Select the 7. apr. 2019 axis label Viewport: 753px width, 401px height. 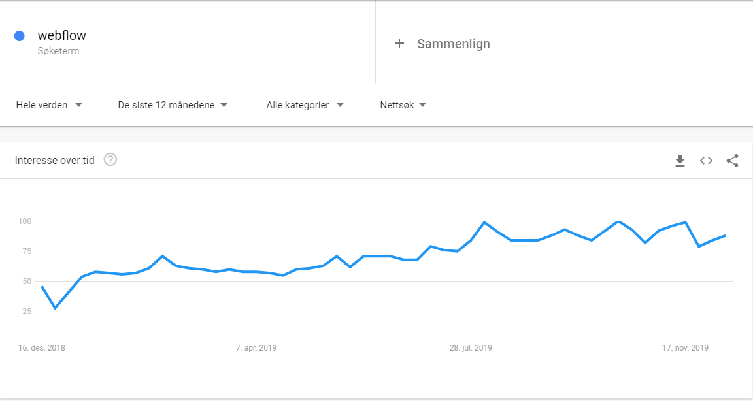[256, 348]
